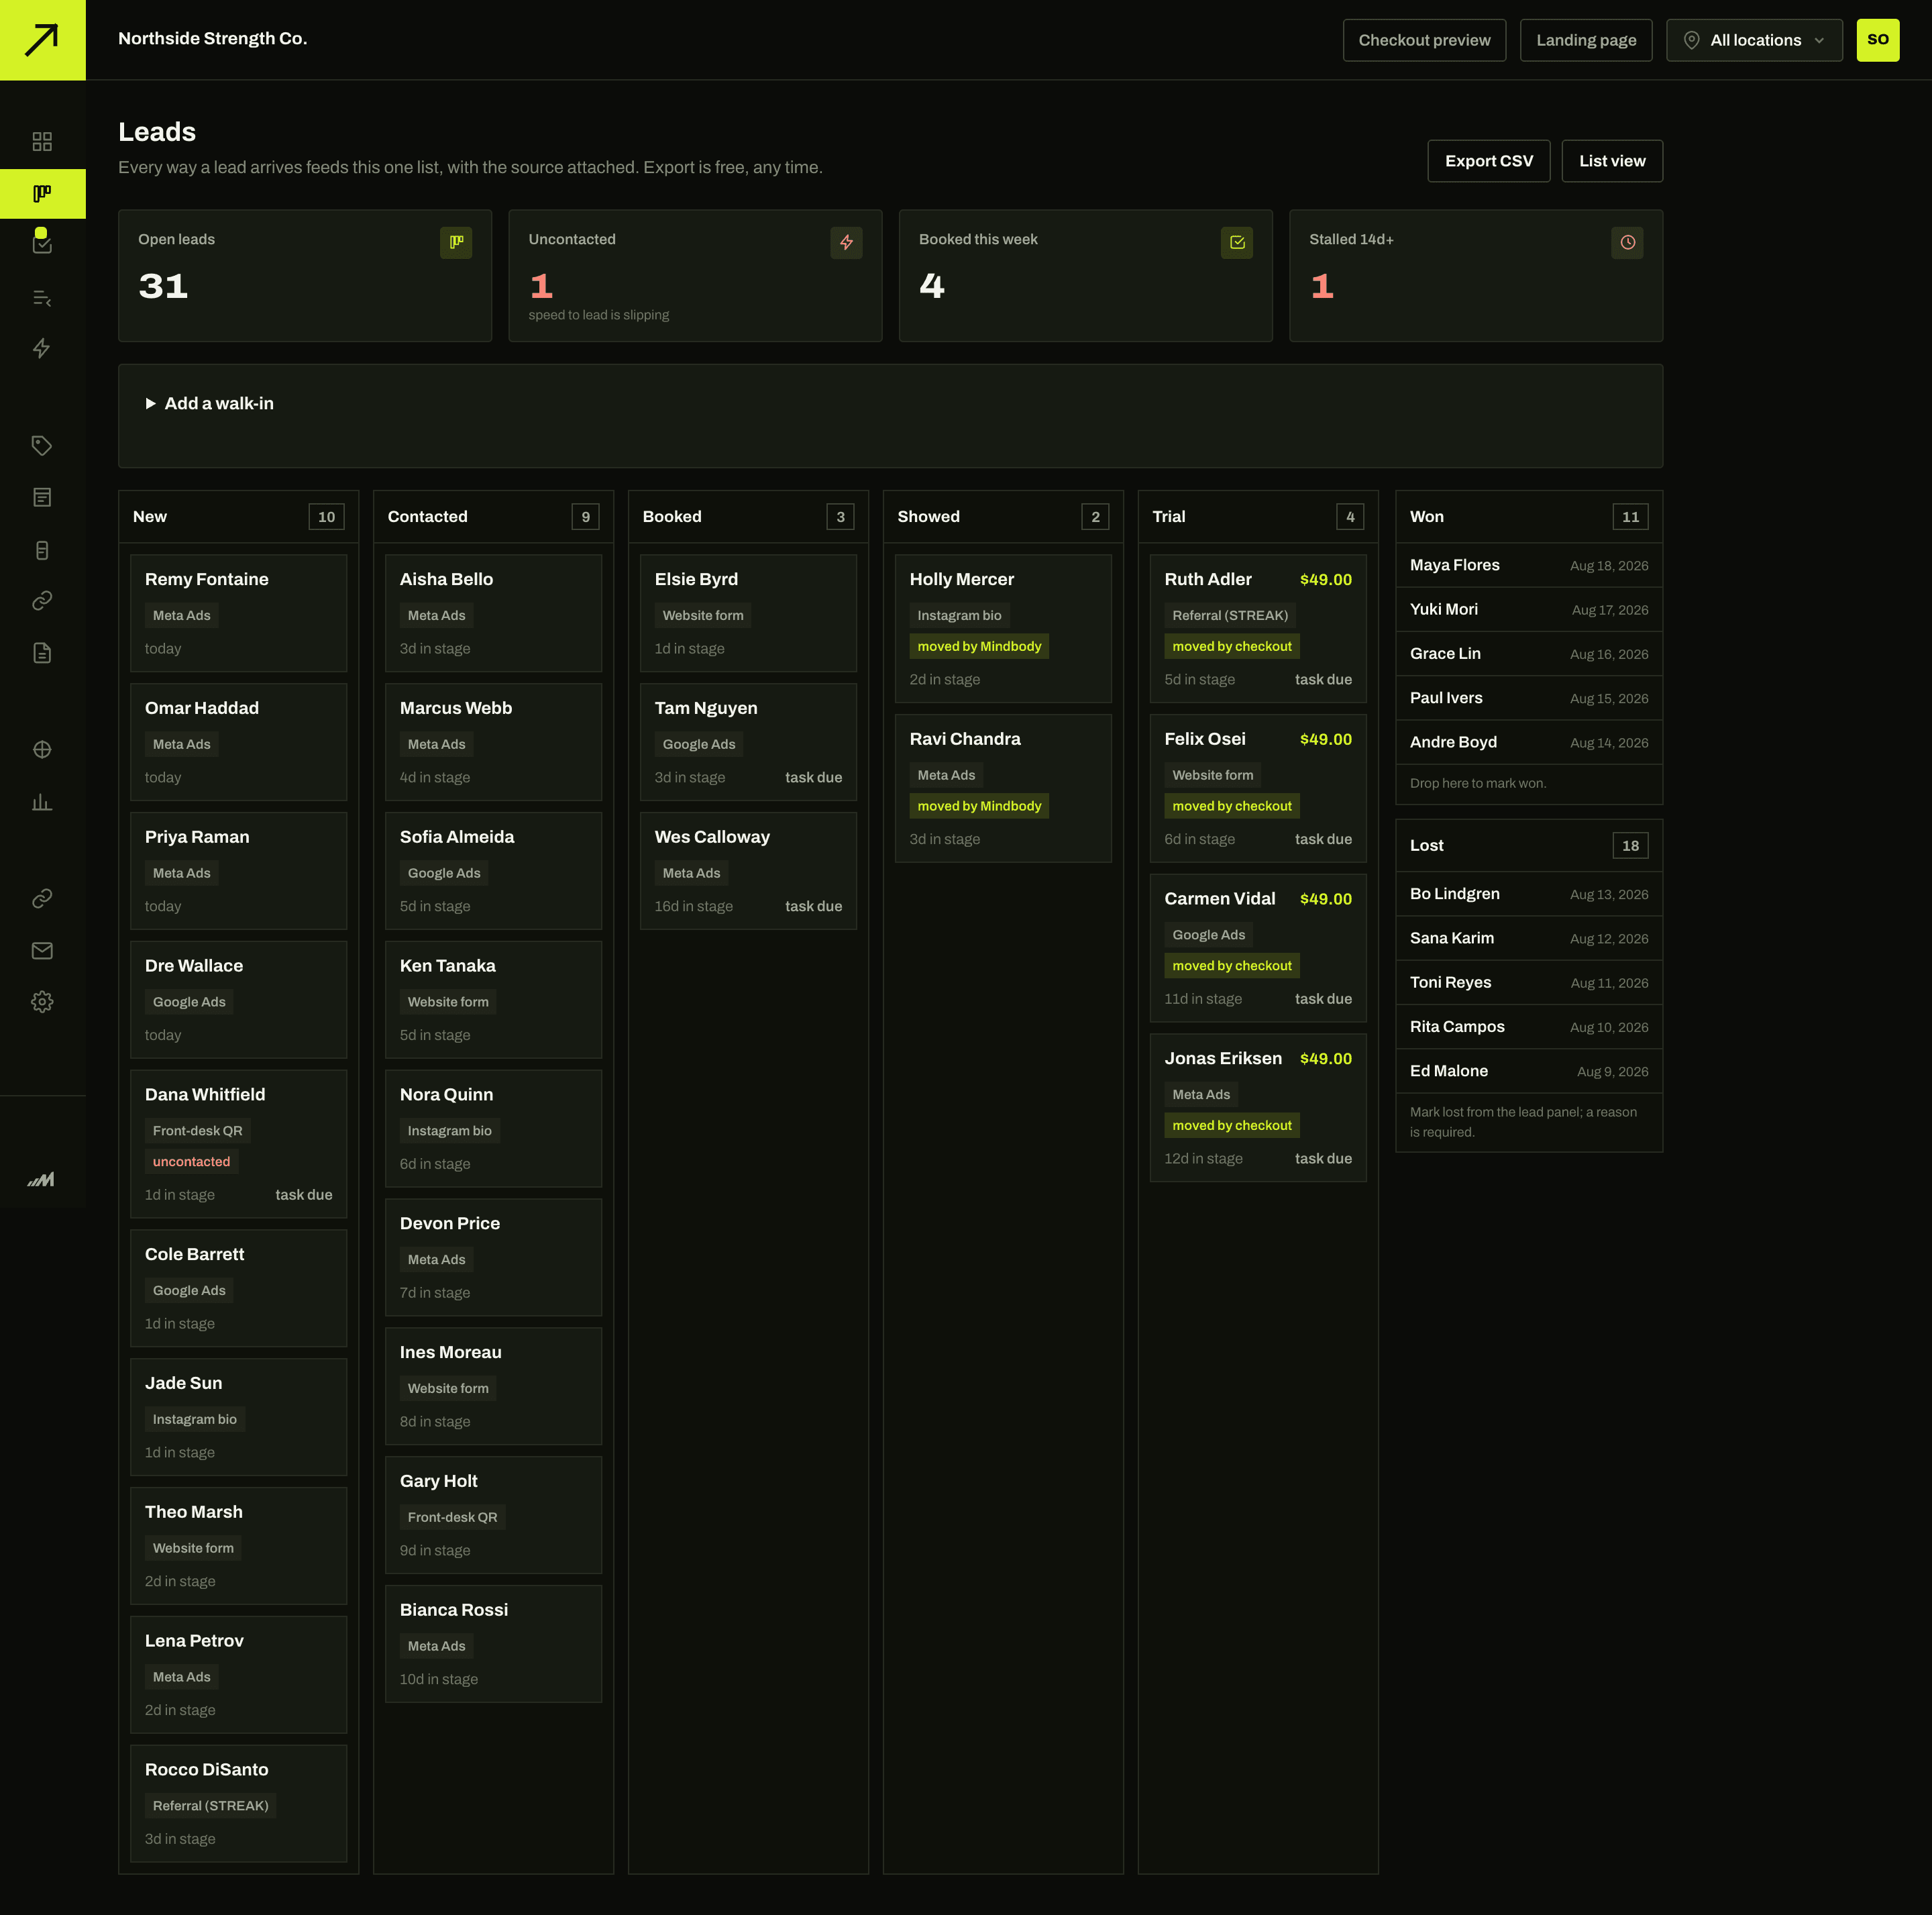Click the Checkout preview button

[x=1424, y=40]
